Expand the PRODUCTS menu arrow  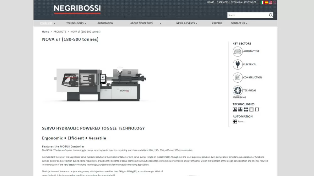coord(54,24)
